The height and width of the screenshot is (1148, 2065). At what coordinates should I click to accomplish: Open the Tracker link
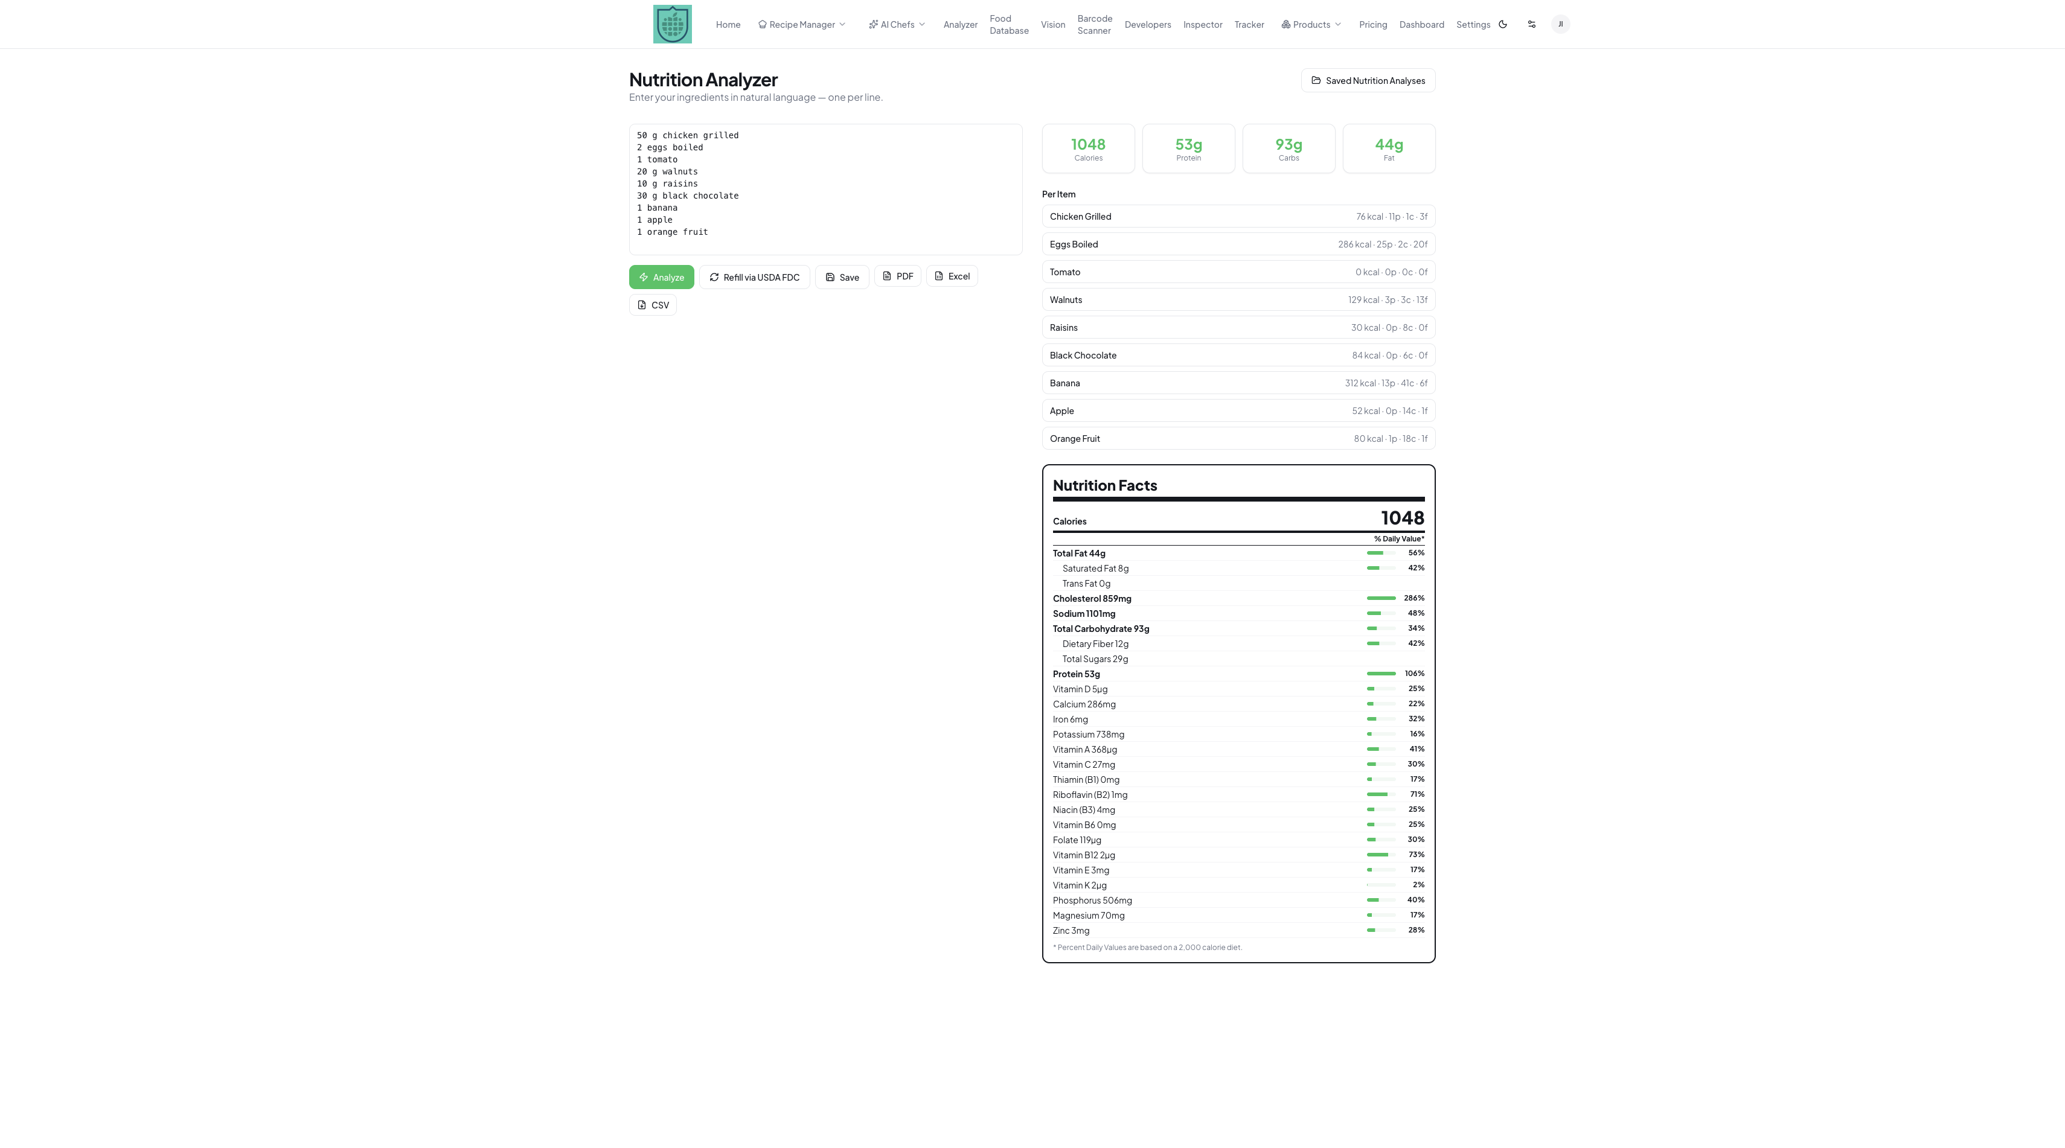(x=1249, y=25)
